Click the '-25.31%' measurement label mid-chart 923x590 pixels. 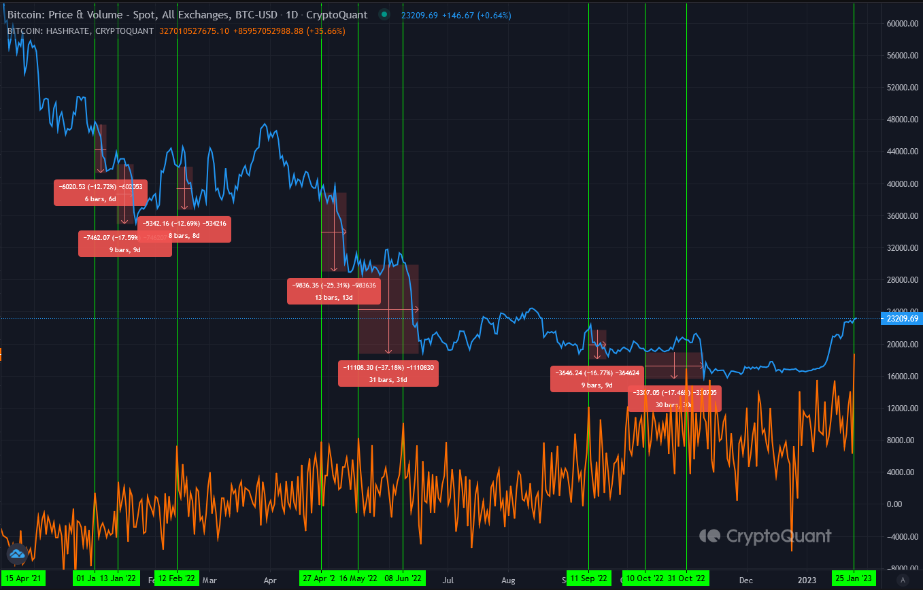tap(333, 290)
